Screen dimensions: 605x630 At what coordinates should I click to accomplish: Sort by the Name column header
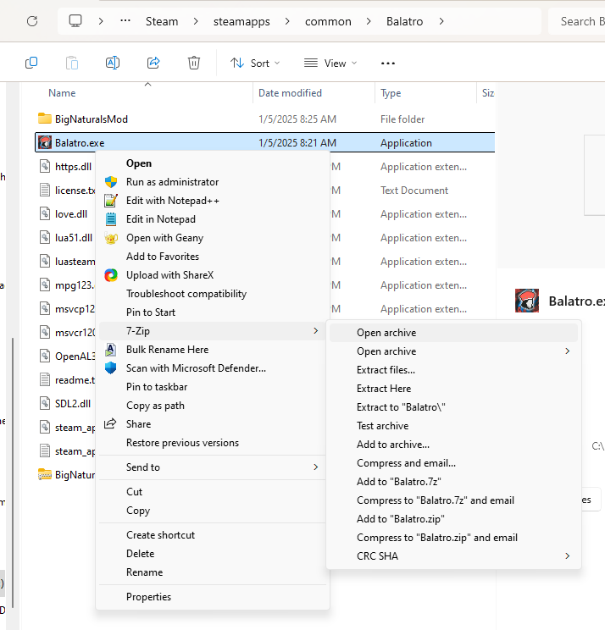(x=62, y=93)
